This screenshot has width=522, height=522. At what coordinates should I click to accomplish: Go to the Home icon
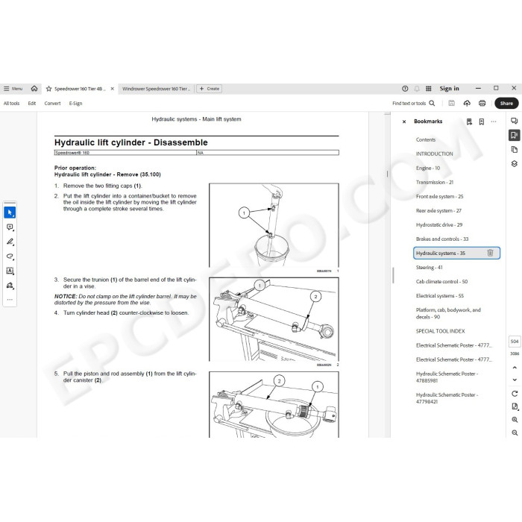pos(34,89)
